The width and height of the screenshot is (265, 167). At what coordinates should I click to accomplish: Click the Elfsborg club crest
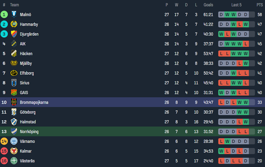click(14, 73)
